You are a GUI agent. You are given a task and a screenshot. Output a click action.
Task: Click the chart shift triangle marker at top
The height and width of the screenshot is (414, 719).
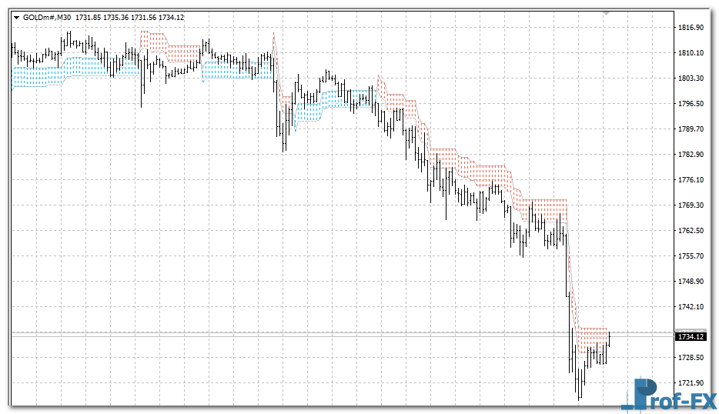click(x=607, y=13)
